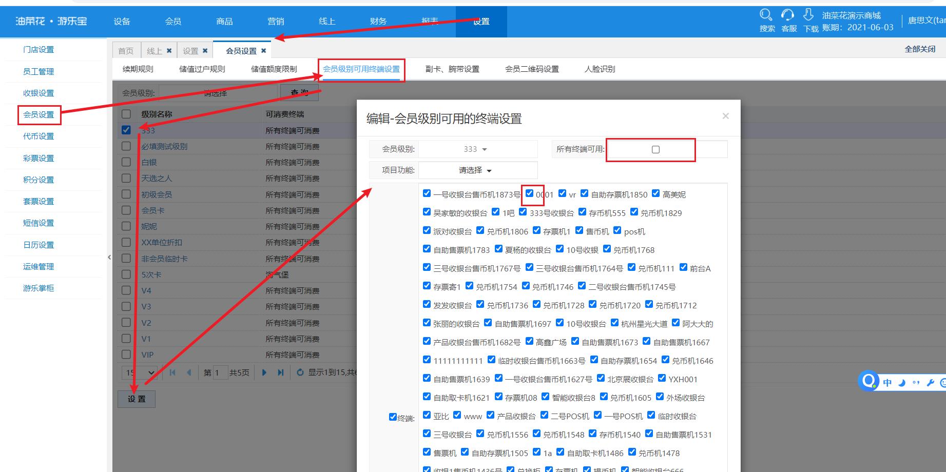
Task: Uncheck pos机 terminal checkbox
Action: pyautogui.click(x=617, y=230)
